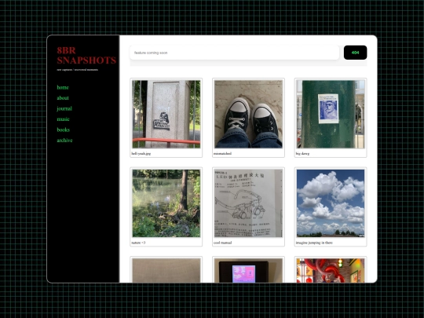
Task: Open the journal section
Action: [64, 108]
